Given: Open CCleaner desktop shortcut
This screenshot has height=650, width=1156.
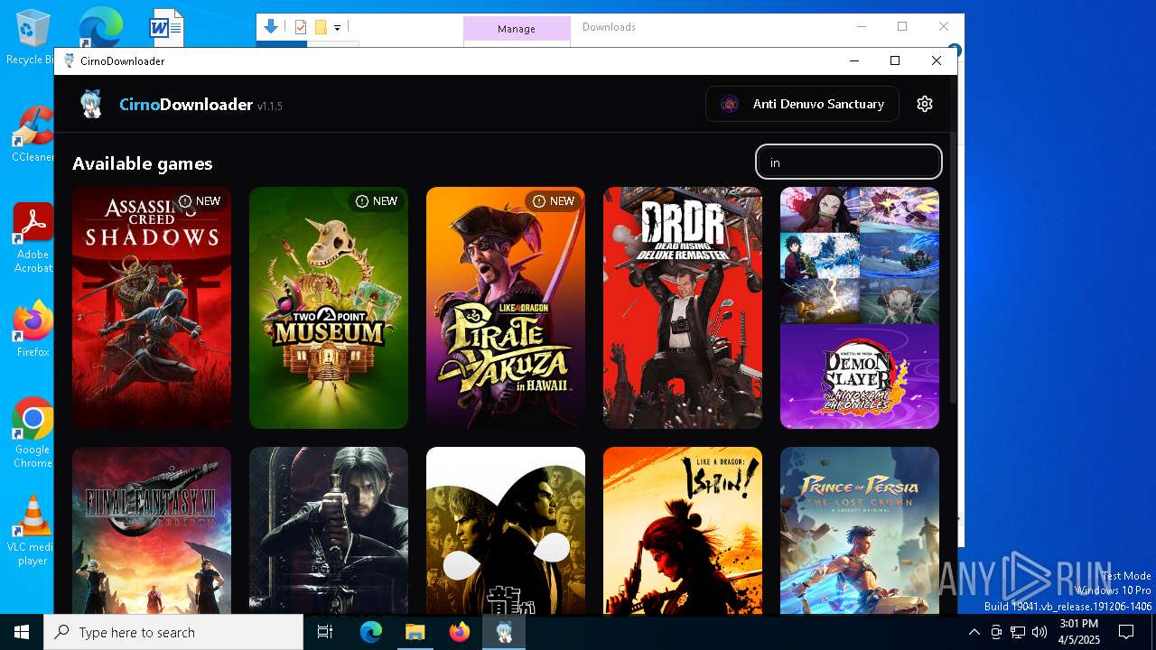Looking at the screenshot, I should point(33,134).
